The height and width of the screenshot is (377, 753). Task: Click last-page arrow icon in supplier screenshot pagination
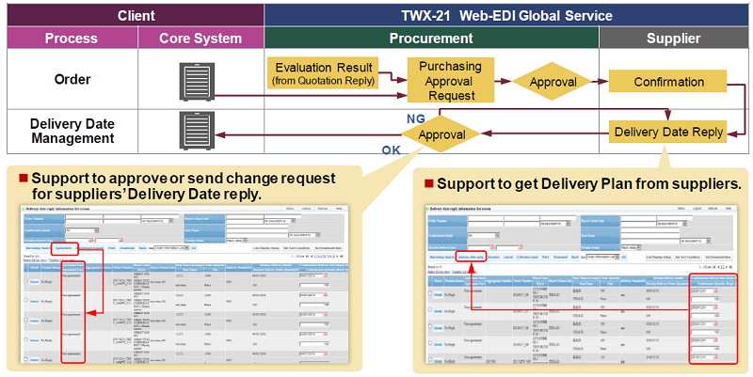[731, 267]
